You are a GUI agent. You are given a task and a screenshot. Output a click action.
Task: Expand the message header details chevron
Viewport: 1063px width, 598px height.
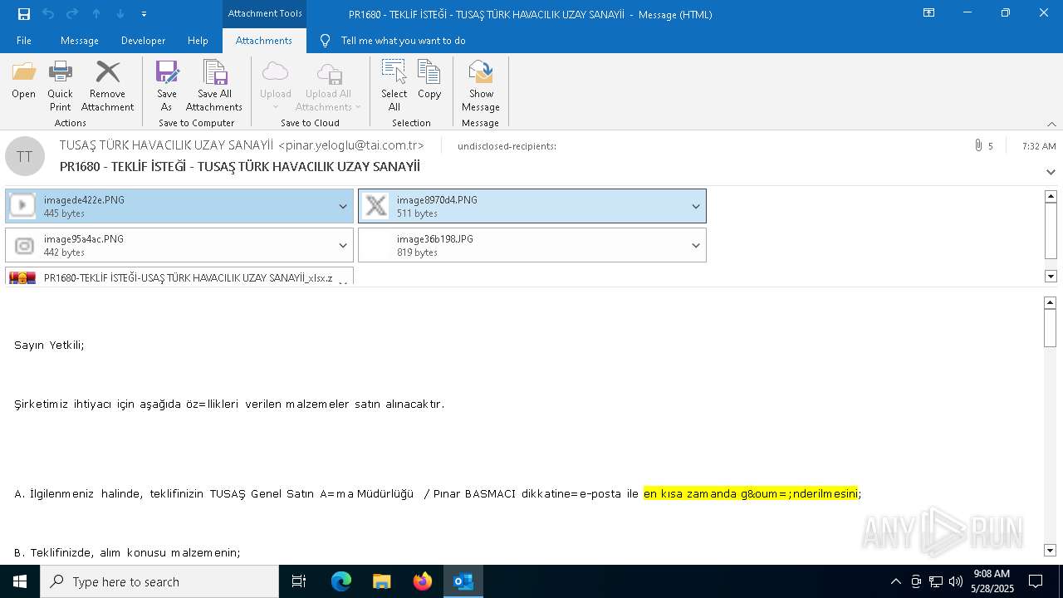pyautogui.click(x=1051, y=172)
